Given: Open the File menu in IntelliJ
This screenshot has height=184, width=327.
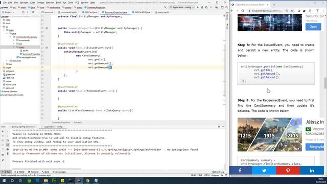Looking at the screenshot, I should (x=5, y=3).
